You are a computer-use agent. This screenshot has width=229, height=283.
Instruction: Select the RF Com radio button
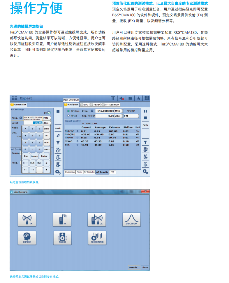click(x=68, y=111)
